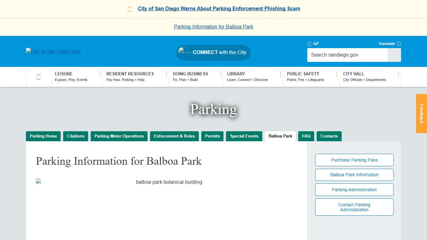Click the Search sandiego.gov input field
Image resolution: width=427 pixels, height=240 pixels.
[347, 55]
